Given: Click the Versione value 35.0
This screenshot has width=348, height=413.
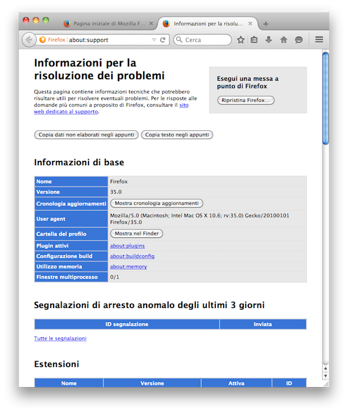Looking at the screenshot, I should point(116,192).
